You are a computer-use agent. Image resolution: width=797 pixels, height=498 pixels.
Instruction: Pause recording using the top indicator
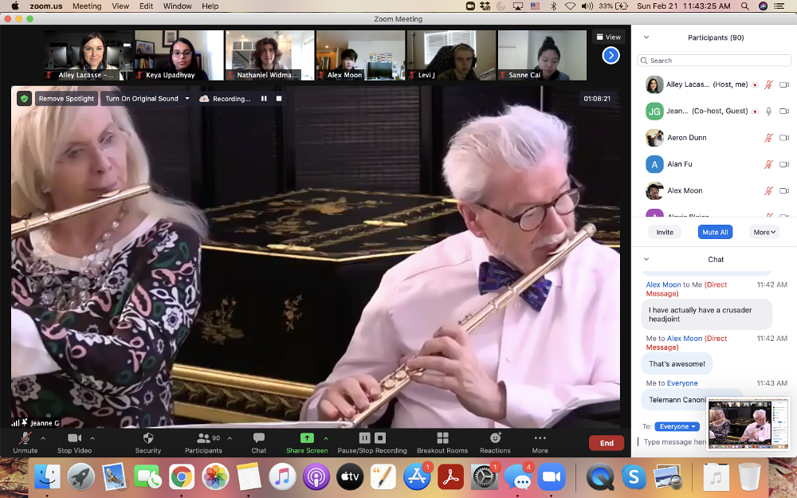click(264, 99)
